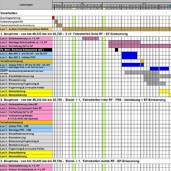The width and height of the screenshot is (171, 171).
Task: Click the Vorarbeiten section heading
Action: [9, 13]
